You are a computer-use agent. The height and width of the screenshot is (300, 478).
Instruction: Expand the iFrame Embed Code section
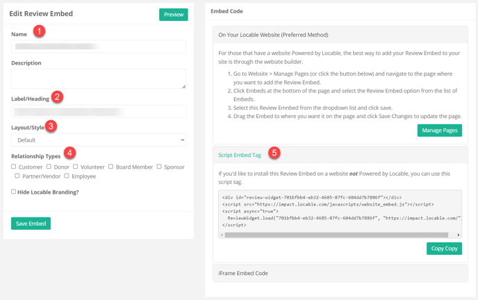point(340,273)
